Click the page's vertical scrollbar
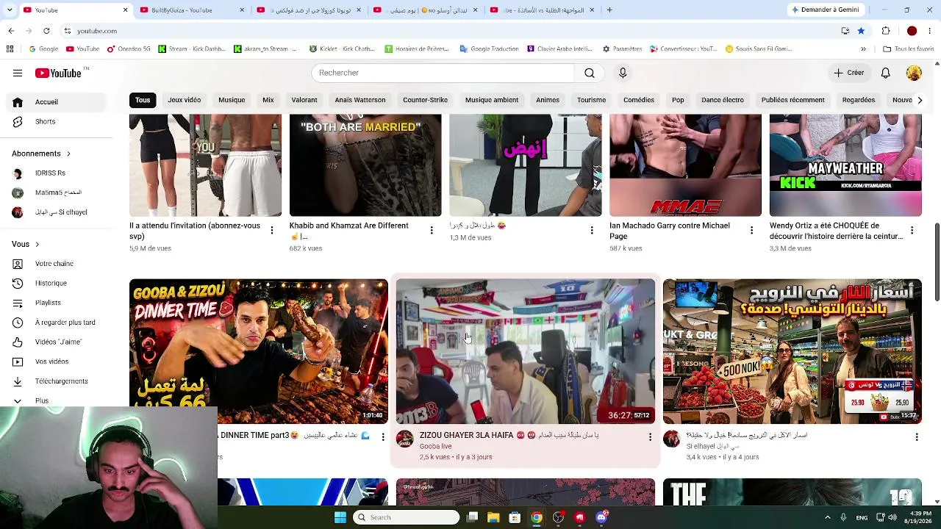The width and height of the screenshot is (941, 529). tap(937, 262)
